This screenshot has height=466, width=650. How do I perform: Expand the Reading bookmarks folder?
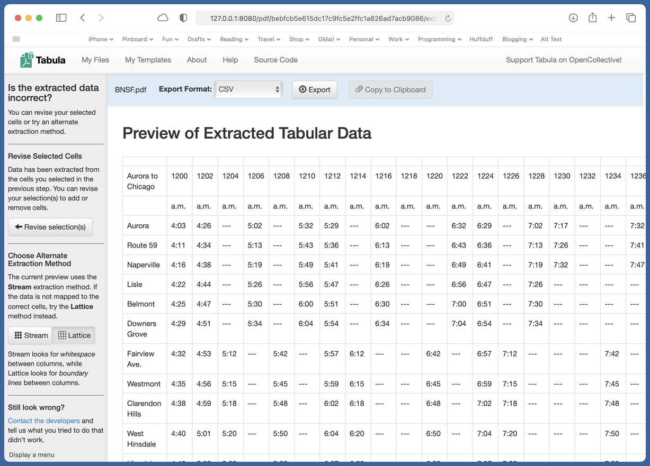234,39
